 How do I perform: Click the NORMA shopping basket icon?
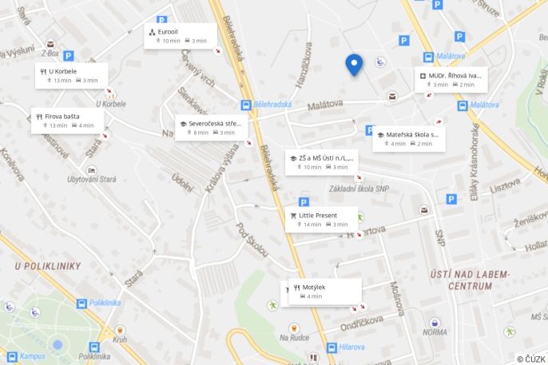tap(435, 322)
